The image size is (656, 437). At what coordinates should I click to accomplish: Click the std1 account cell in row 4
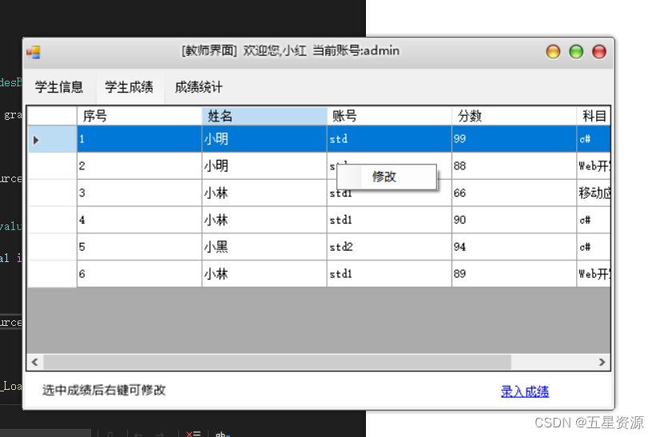point(389,220)
